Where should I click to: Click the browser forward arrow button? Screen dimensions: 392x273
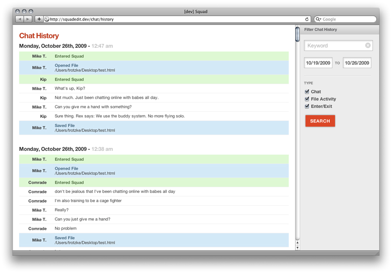tap(28, 19)
